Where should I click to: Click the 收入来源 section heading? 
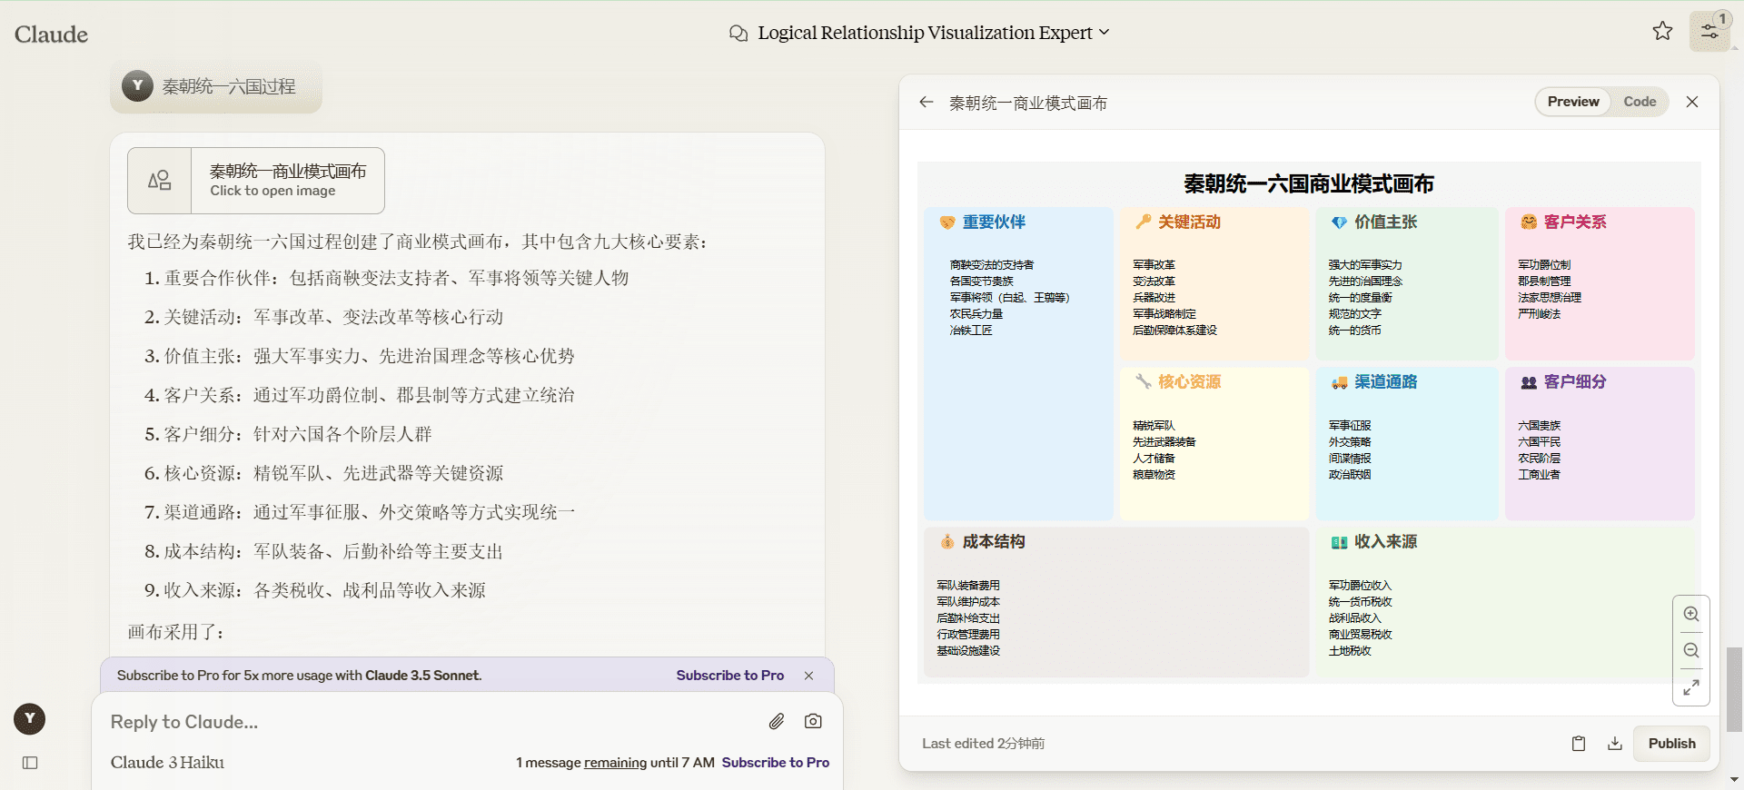(1385, 541)
